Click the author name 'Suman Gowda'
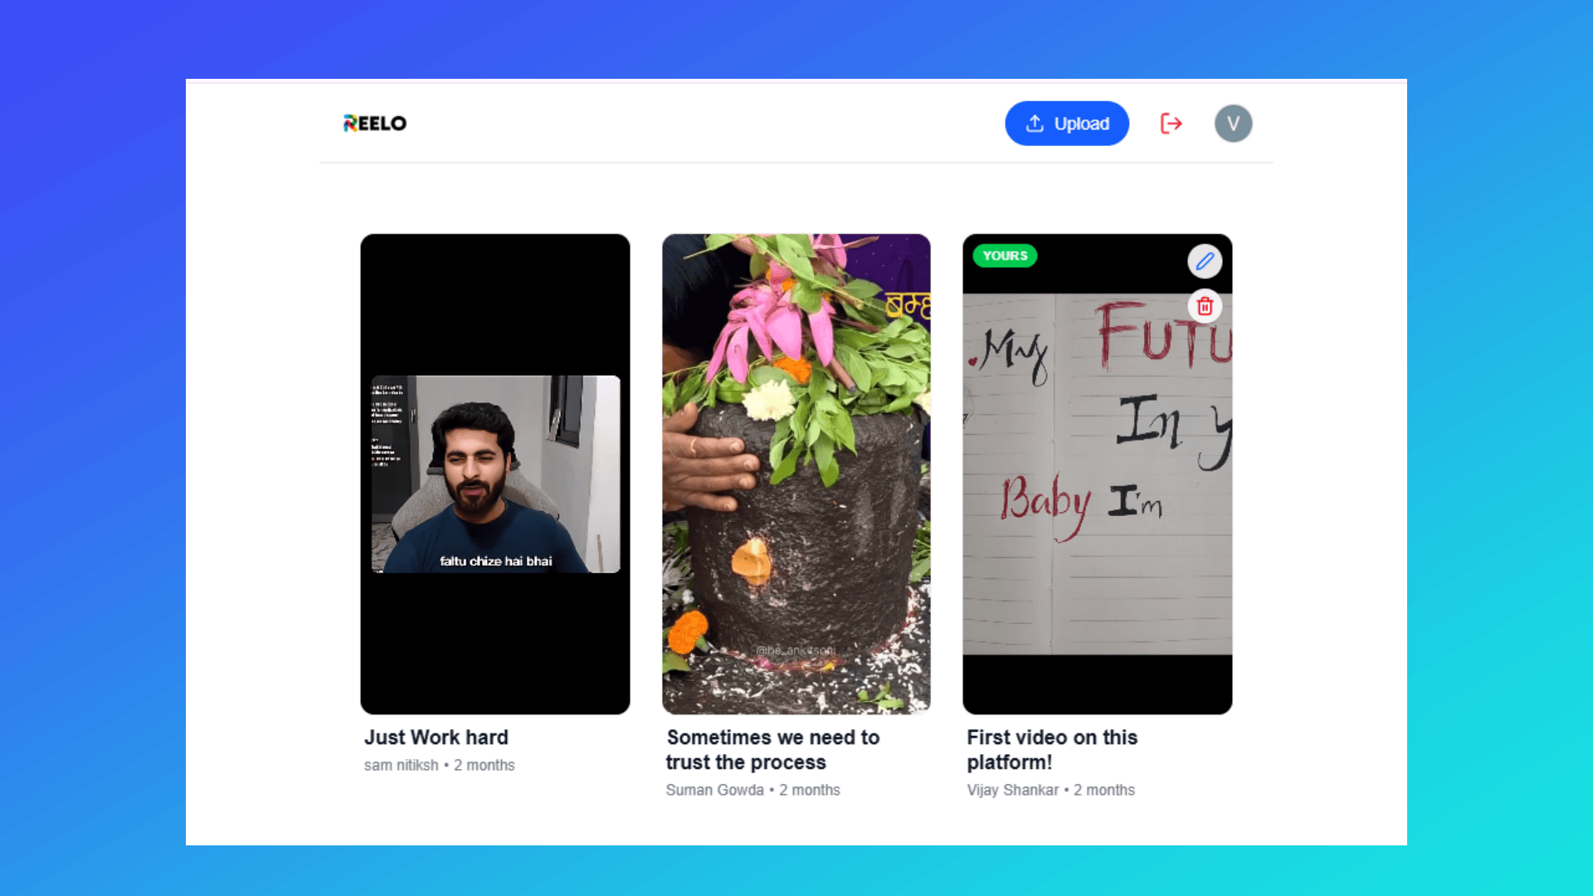 coord(715,790)
